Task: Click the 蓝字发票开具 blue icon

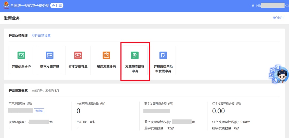Action: click(x=50, y=55)
